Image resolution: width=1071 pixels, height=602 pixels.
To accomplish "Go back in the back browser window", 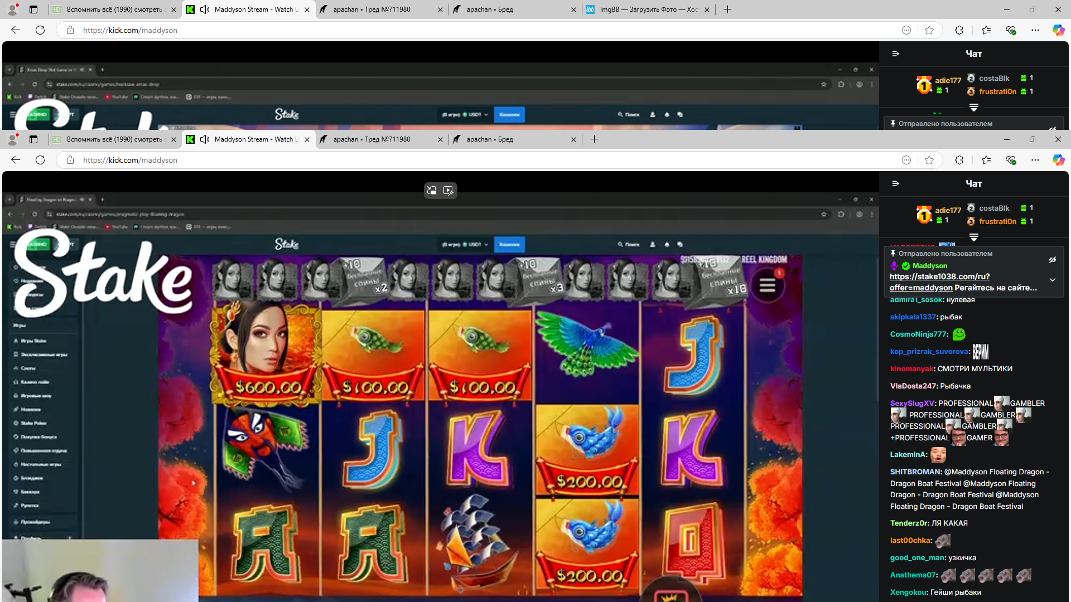I will [x=16, y=30].
